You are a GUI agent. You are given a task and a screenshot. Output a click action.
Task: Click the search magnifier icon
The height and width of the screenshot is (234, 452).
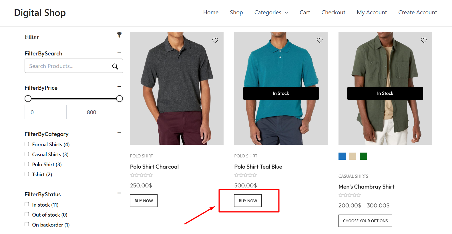click(x=115, y=66)
